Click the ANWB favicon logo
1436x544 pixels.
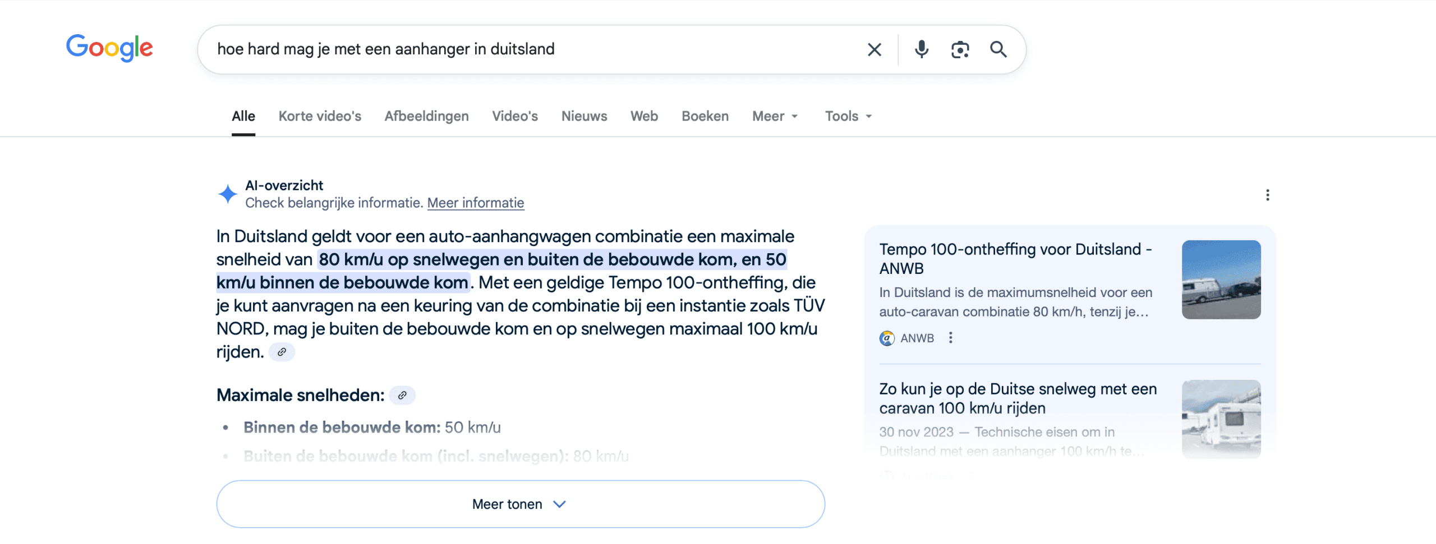click(x=887, y=338)
